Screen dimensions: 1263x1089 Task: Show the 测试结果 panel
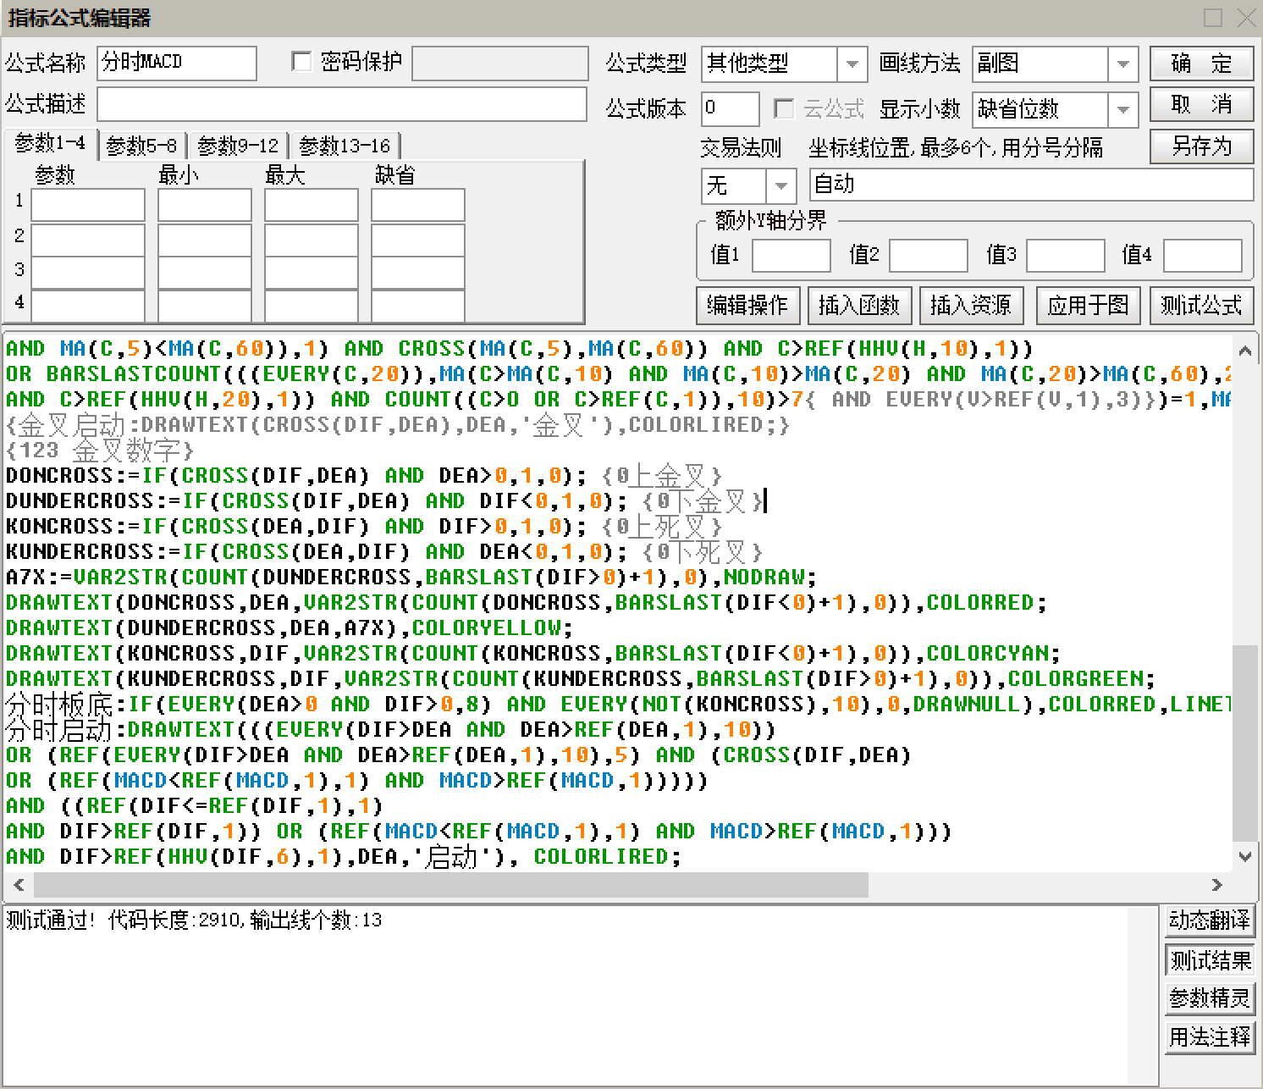pos(1210,960)
